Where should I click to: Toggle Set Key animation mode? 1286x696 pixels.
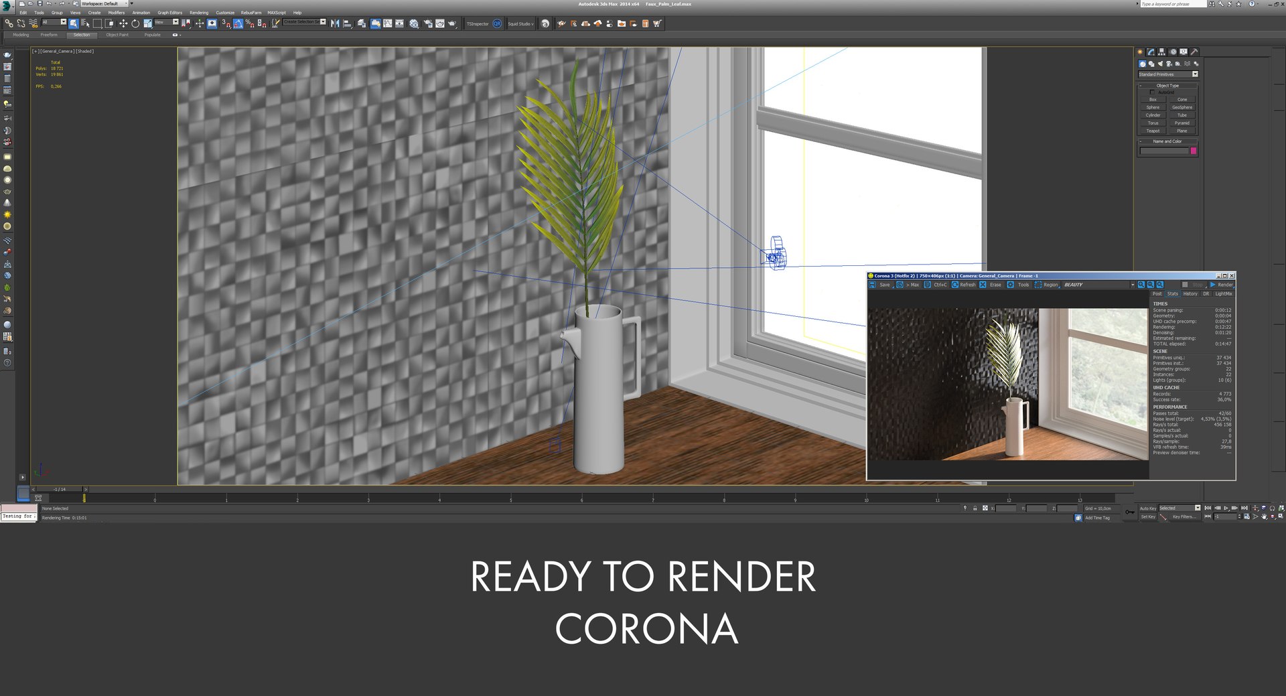click(1148, 516)
